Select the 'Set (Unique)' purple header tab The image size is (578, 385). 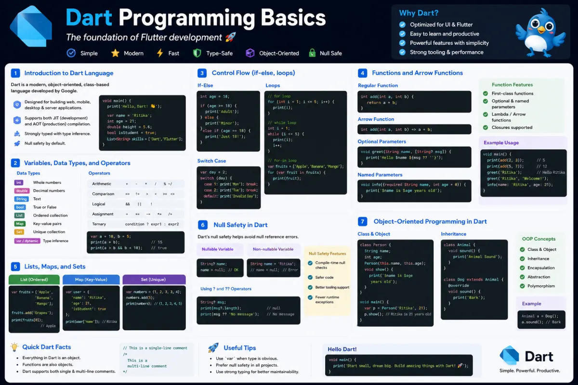coord(154,280)
